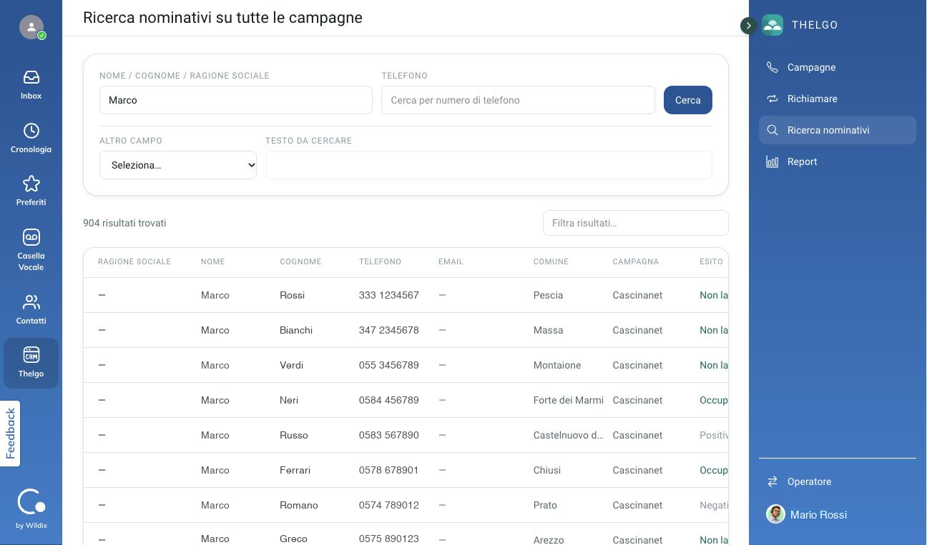The image size is (927, 545).
Task: Select surname Rossi in results table
Action: pyautogui.click(x=293, y=295)
